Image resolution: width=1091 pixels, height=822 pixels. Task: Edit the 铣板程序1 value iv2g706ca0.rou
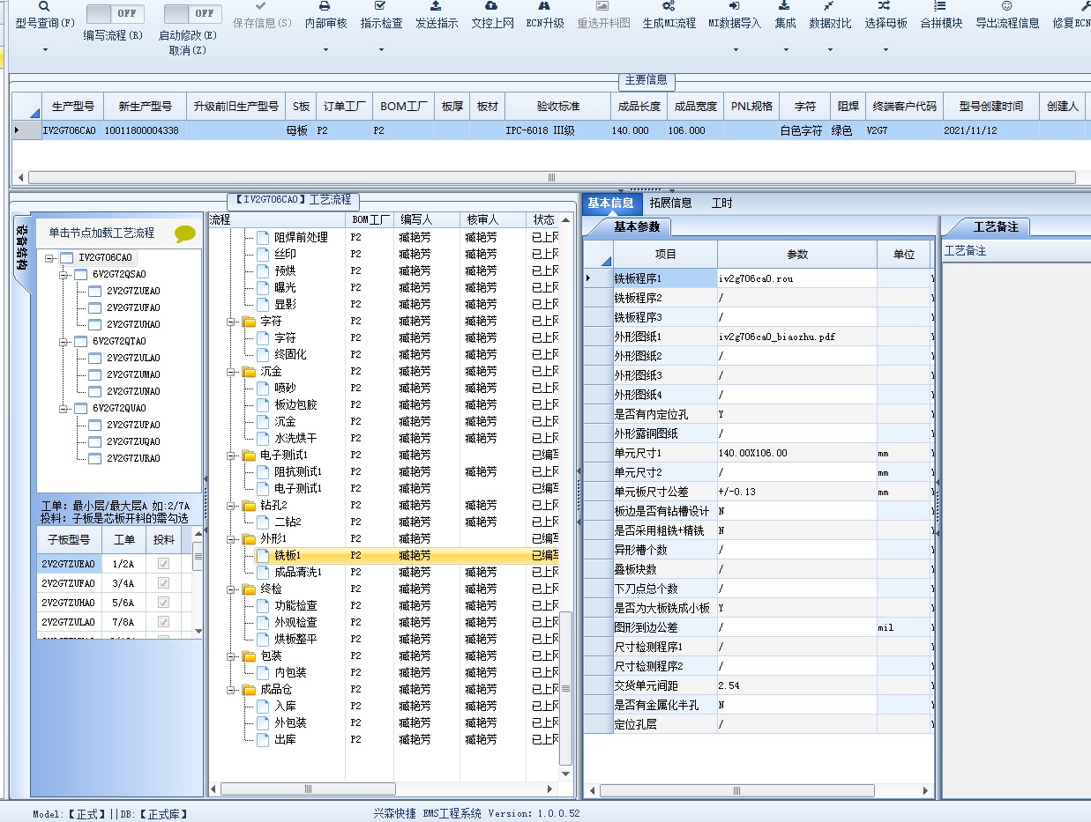(x=797, y=278)
